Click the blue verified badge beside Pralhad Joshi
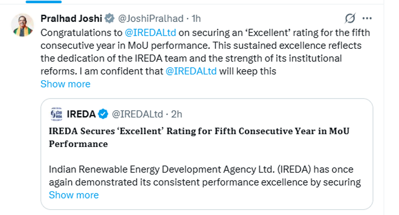 click(109, 19)
